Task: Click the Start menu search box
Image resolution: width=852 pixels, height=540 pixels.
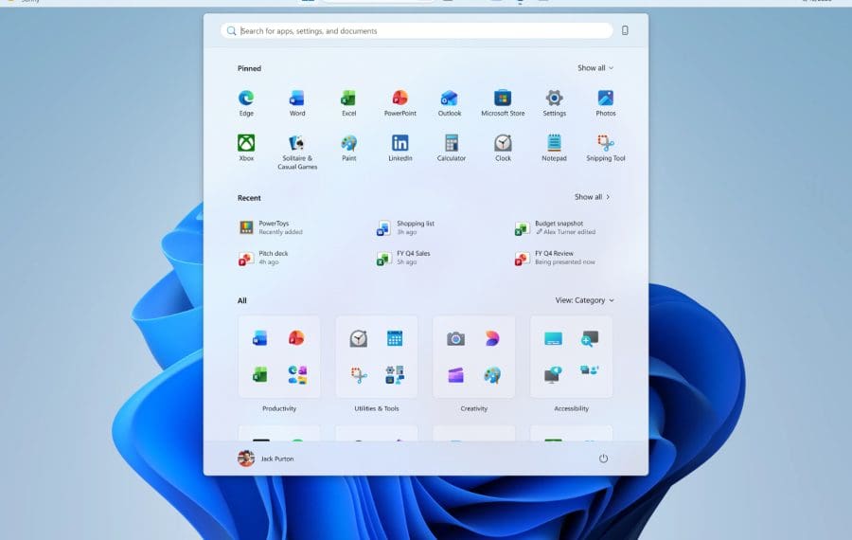Action: tap(417, 30)
